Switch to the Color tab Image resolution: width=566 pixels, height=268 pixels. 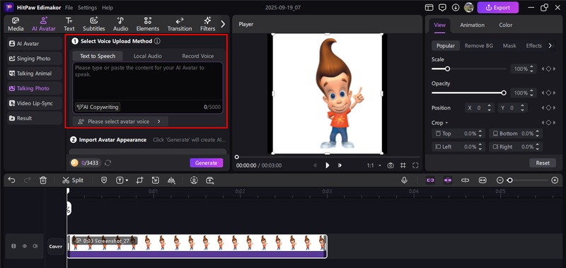tap(505, 25)
